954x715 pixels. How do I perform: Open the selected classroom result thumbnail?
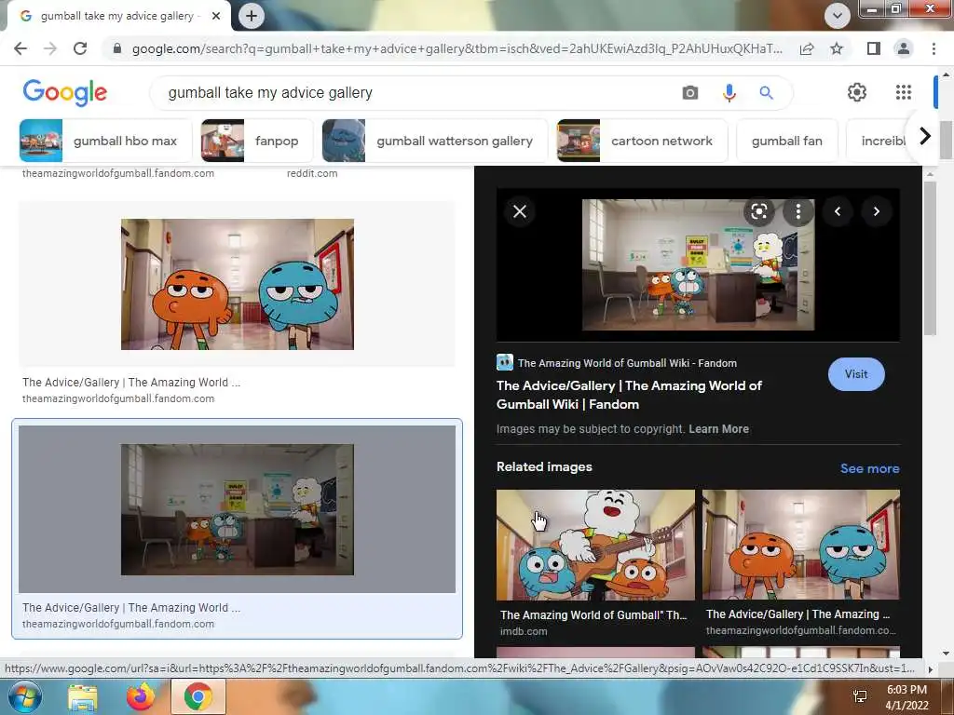238,509
